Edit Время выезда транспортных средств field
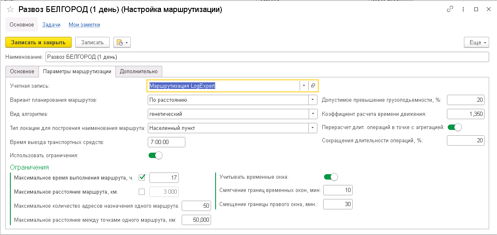The width and height of the screenshot is (497, 235). (166, 142)
